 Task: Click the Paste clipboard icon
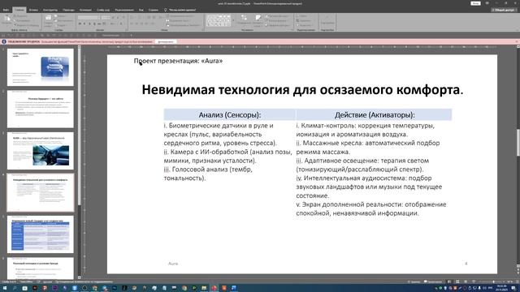[x=6, y=19]
